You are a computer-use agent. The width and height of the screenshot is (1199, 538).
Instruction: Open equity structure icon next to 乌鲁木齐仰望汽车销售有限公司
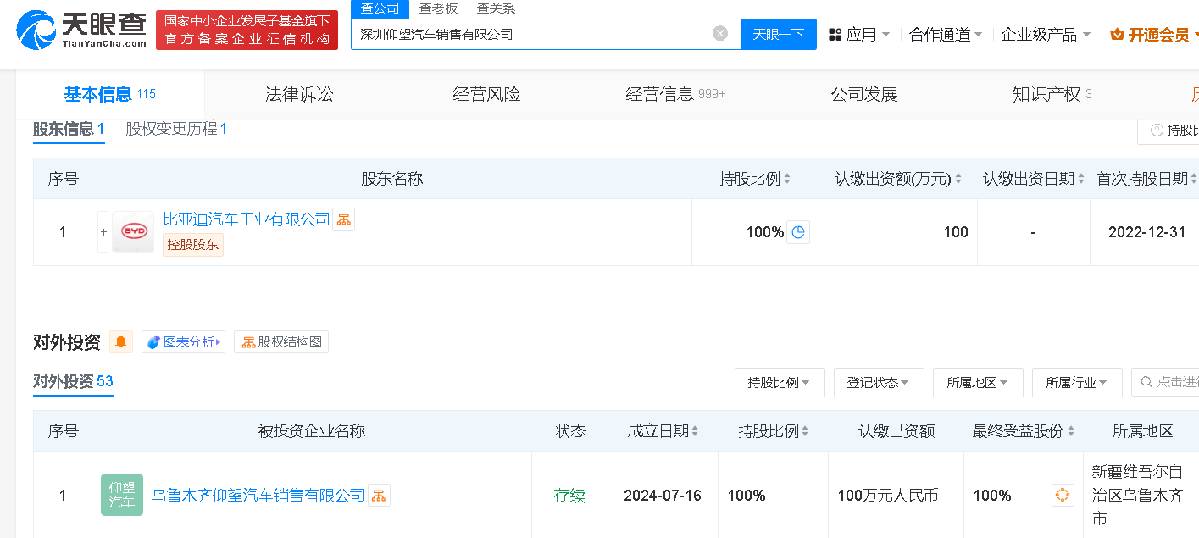tap(379, 495)
